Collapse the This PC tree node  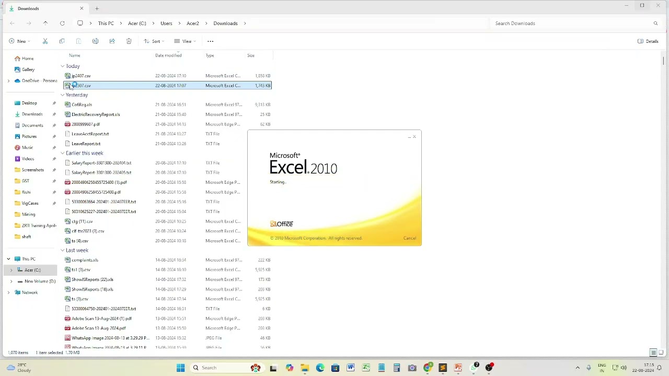pyautogui.click(x=8, y=259)
